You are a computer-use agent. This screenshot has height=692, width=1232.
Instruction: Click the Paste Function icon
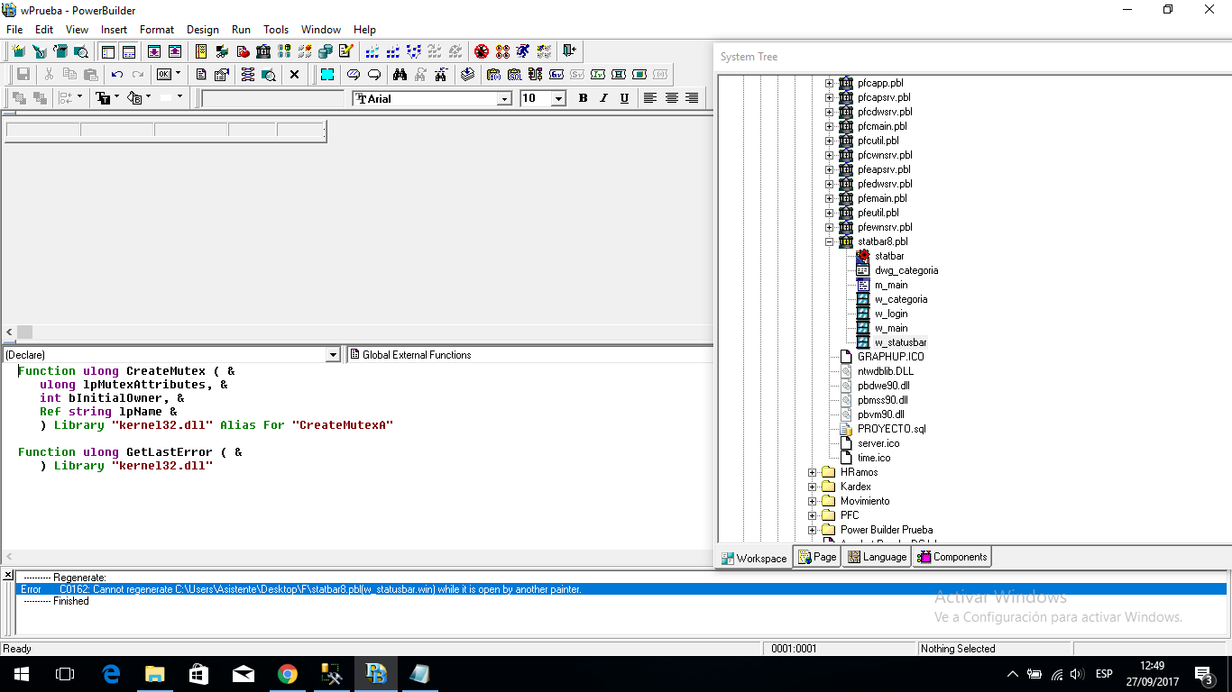493,75
